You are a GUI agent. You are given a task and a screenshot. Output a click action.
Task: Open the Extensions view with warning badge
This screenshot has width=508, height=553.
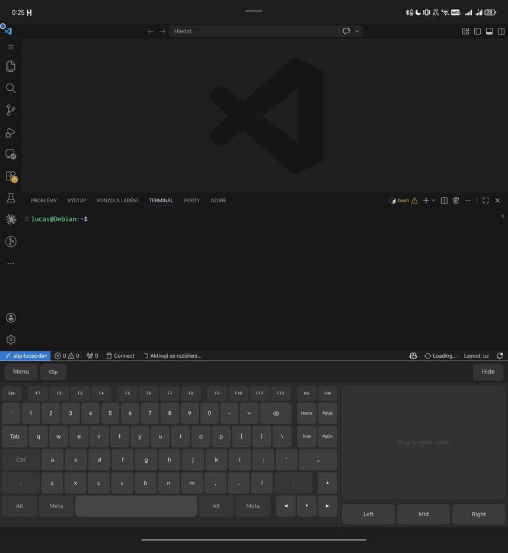tap(11, 176)
